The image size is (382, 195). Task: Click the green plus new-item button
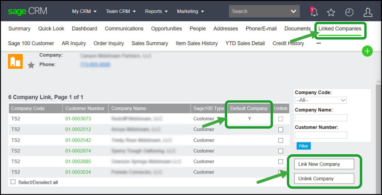[367, 51]
